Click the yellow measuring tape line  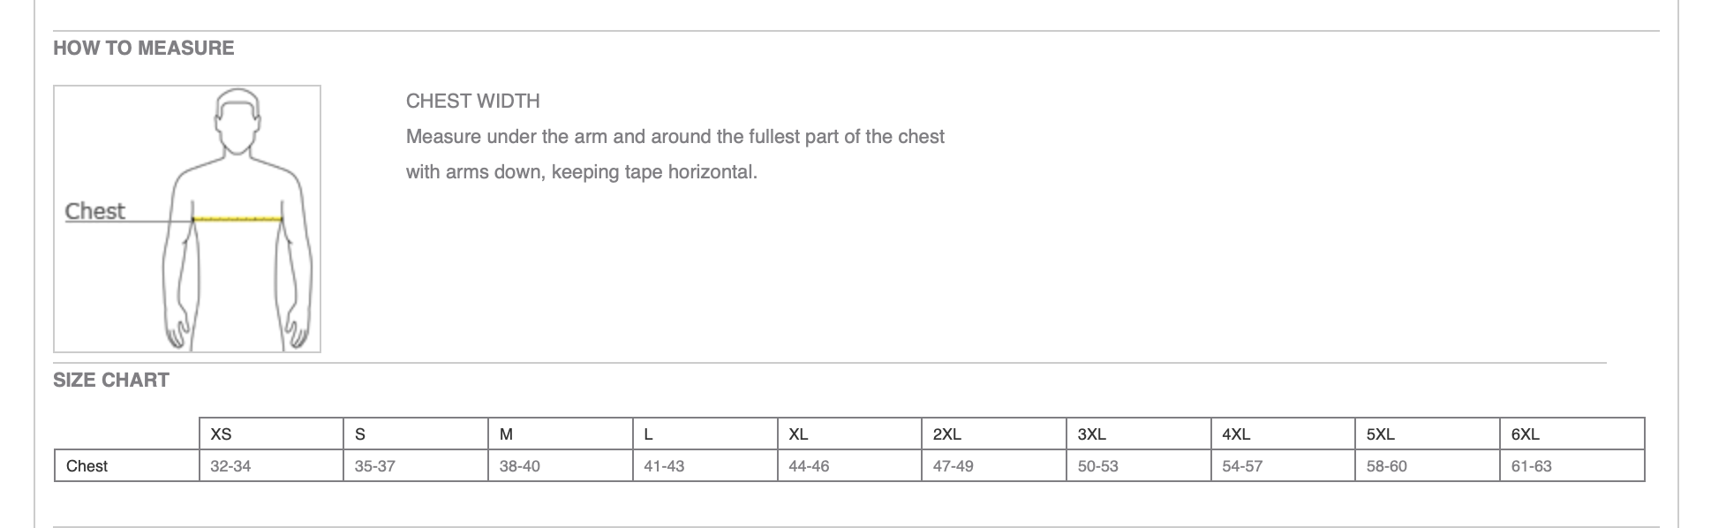click(x=237, y=218)
